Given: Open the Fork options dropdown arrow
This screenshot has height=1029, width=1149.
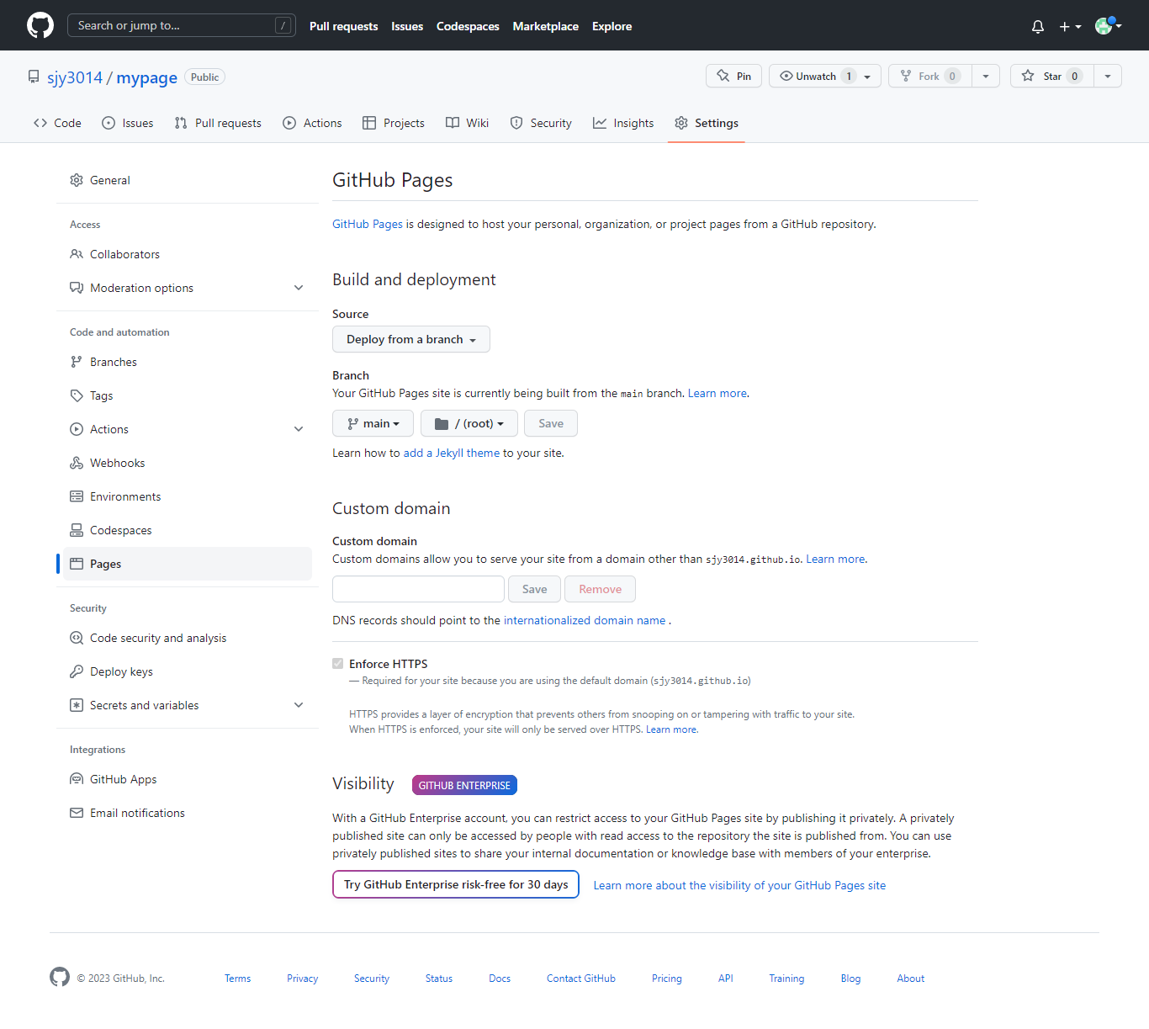Looking at the screenshot, I should [986, 76].
